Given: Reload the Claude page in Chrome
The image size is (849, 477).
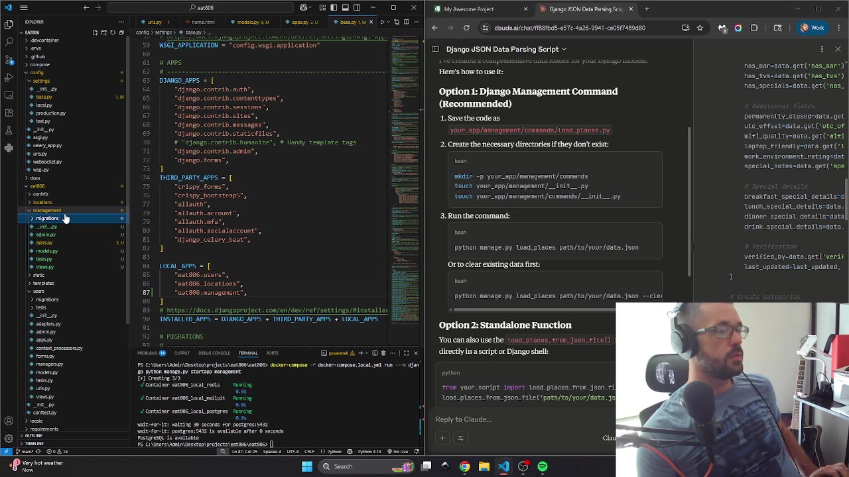Looking at the screenshot, I should pyautogui.click(x=466, y=28).
